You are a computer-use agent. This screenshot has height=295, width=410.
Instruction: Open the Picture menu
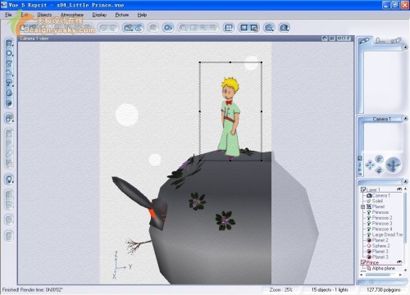coord(122,15)
